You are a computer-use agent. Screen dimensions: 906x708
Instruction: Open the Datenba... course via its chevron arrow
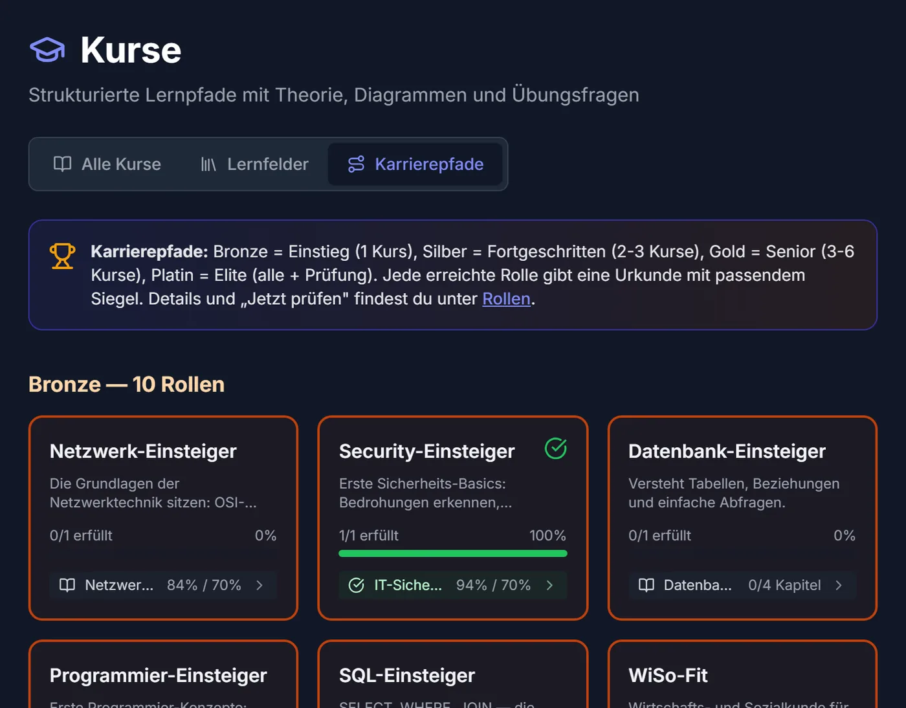(839, 585)
